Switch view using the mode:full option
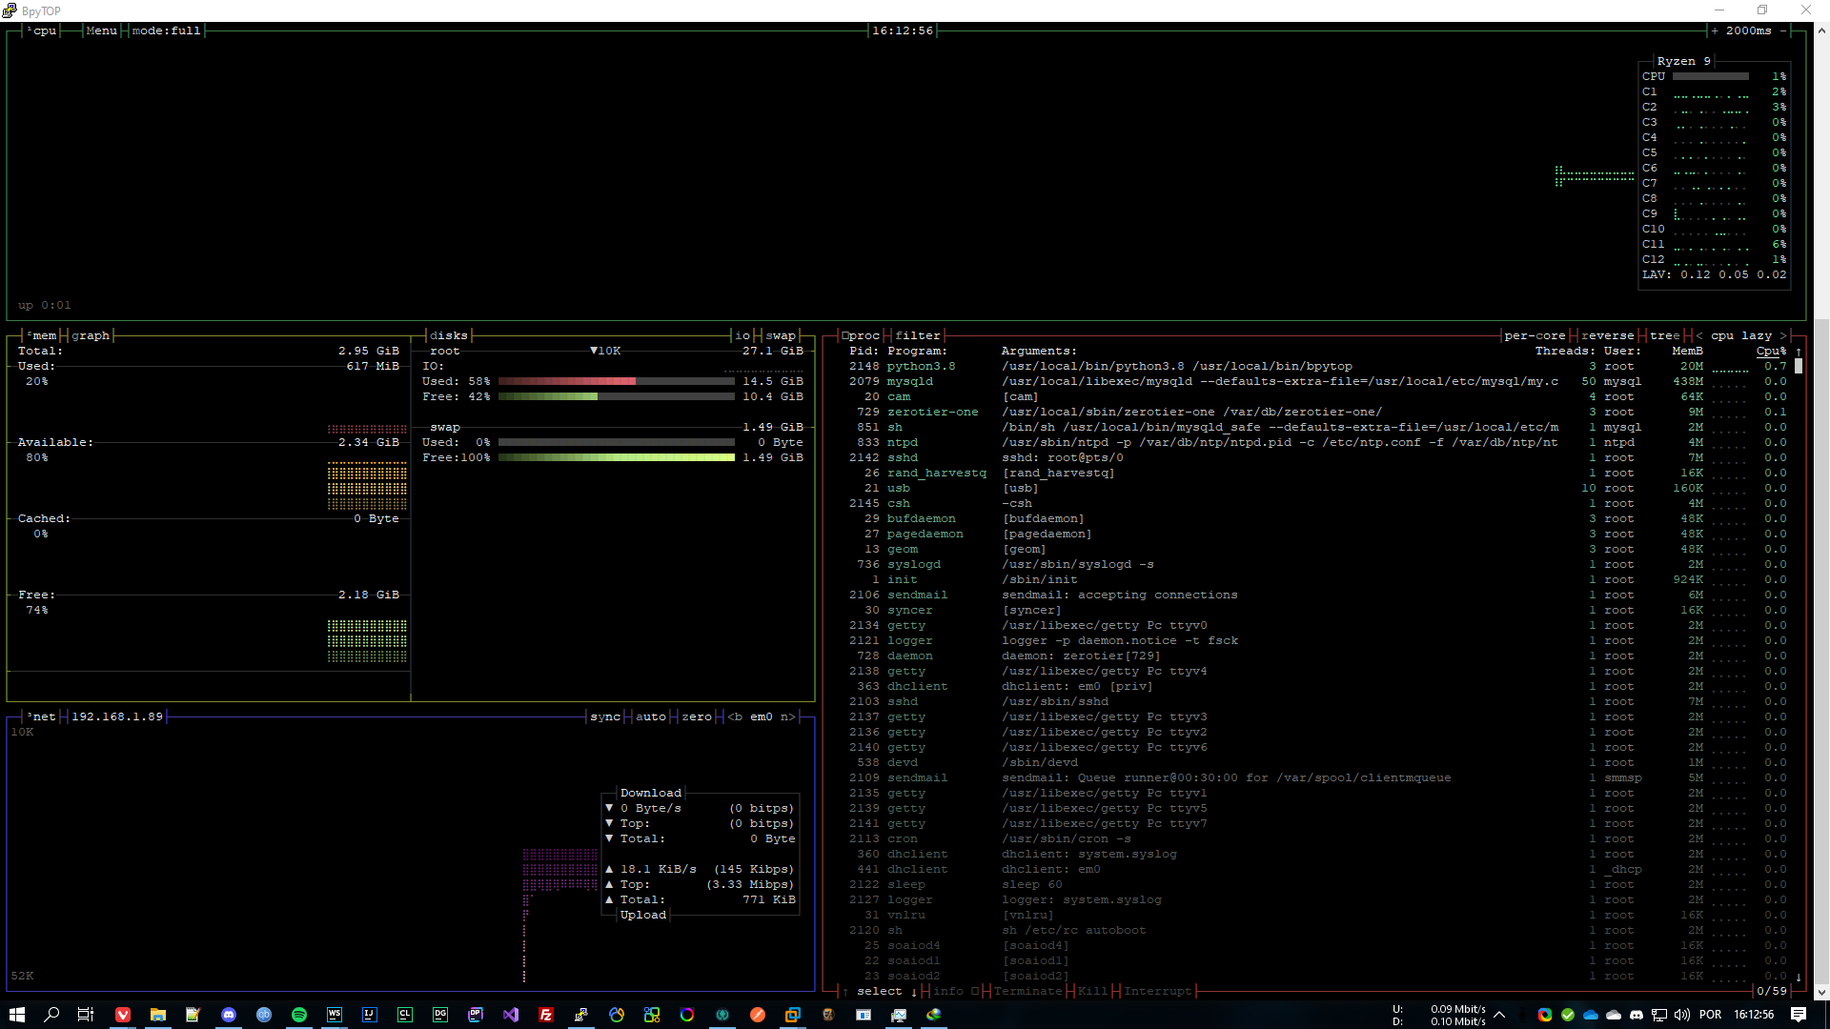 [x=166, y=30]
